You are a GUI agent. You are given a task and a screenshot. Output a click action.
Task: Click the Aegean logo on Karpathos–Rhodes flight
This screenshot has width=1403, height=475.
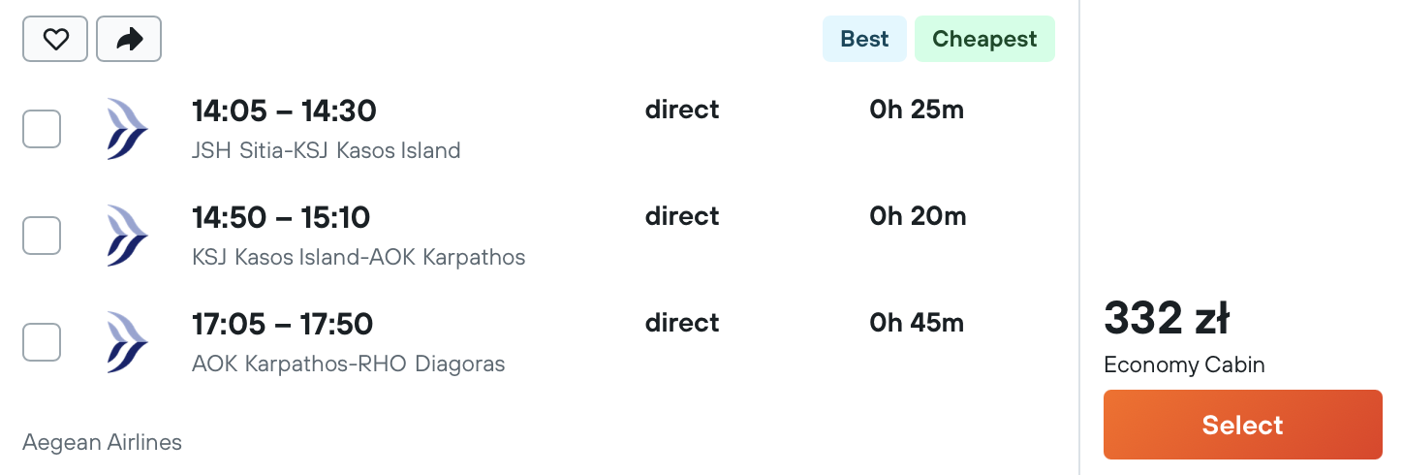[x=128, y=342]
